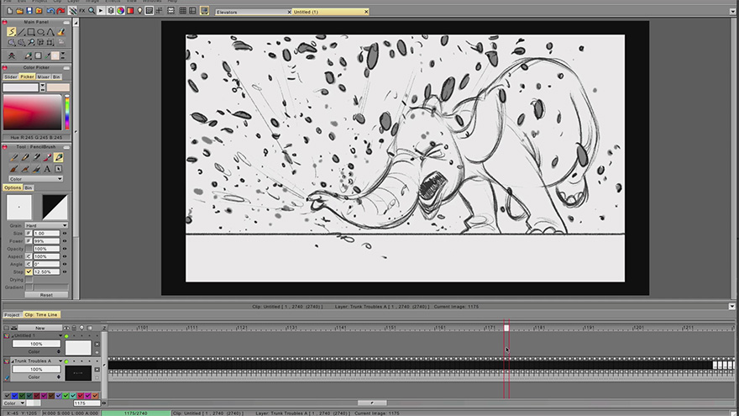Image resolution: width=739 pixels, height=416 pixels.
Task: Open the Color dropdown below layer list
Action: (13, 403)
